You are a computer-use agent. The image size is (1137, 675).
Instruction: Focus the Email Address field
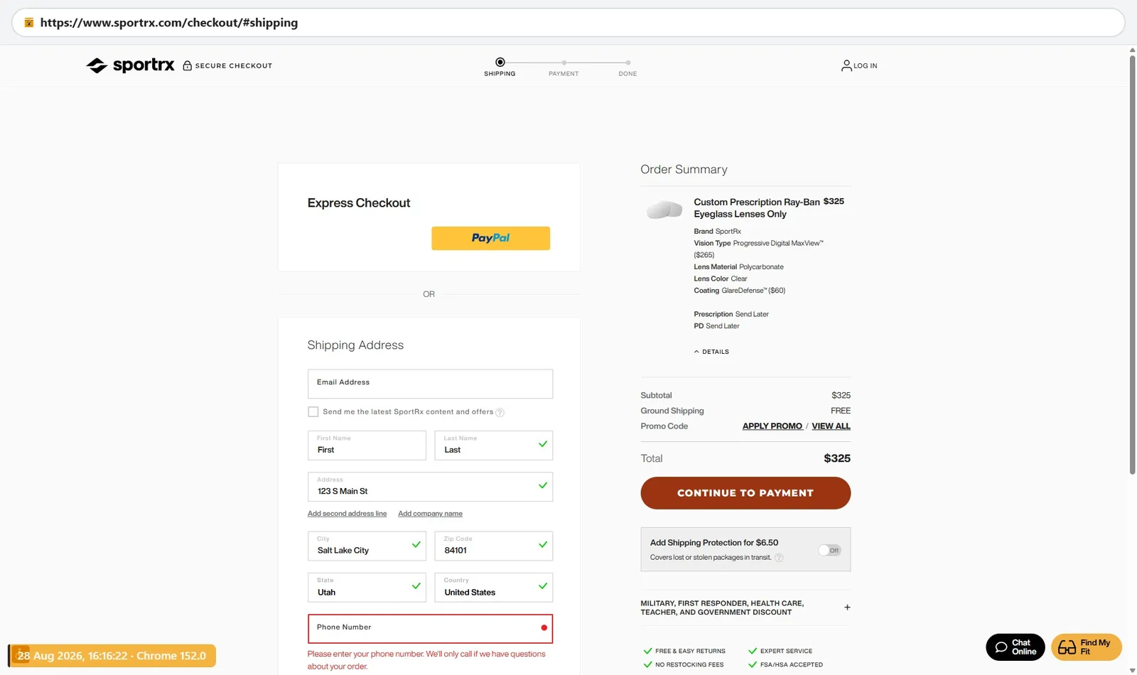coord(430,384)
